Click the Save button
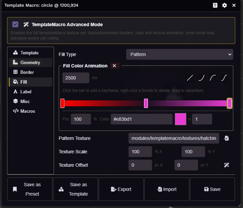Image resolution: width=243 pixels, height=208 pixels. click(x=212, y=189)
